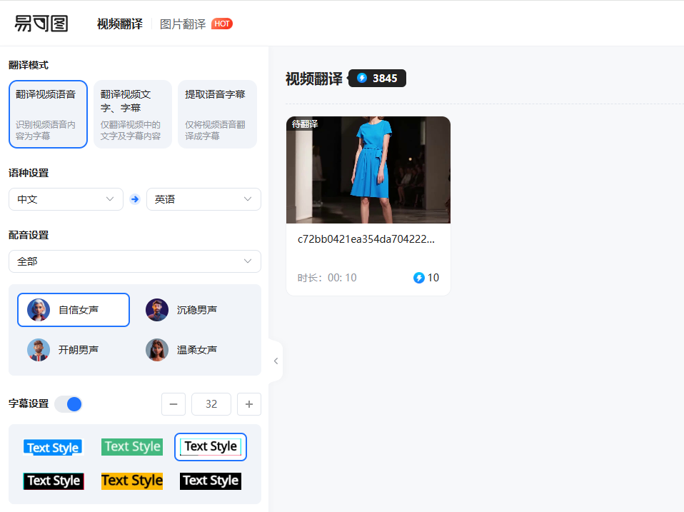Choose the 沉稳男声 voice avatar
Image resolution: width=684 pixels, height=512 pixels.
tap(157, 310)
